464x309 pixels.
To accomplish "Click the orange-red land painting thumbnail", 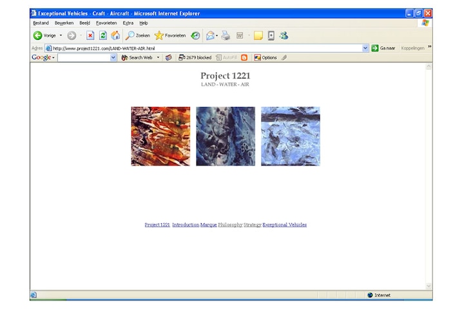I will click(160, 136).
